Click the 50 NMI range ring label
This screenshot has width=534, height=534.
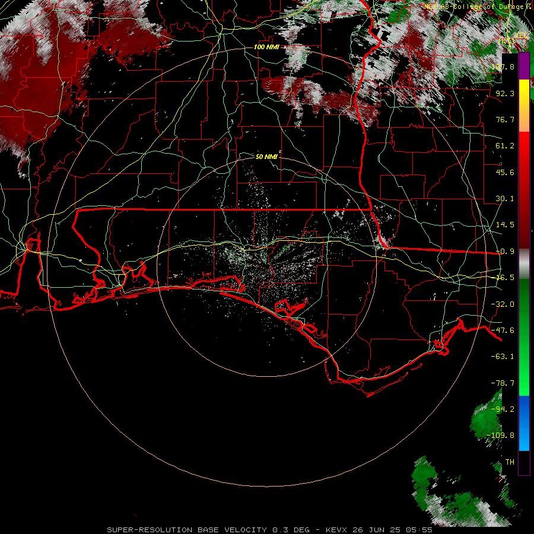266,157
